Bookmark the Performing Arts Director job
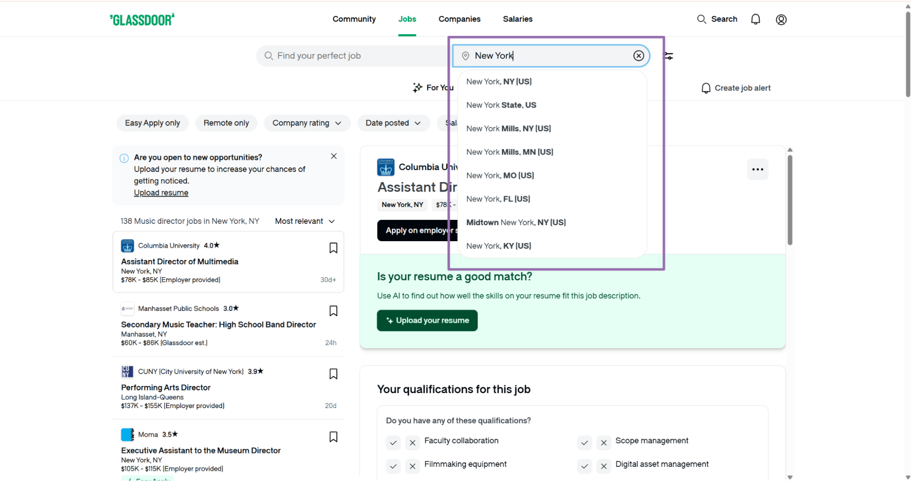This screenshot has height=481, width=911. point(333,374)
